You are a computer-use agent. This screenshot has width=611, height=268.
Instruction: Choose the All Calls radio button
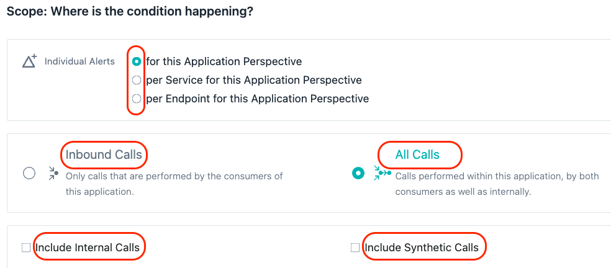click(x=358, y=173)
